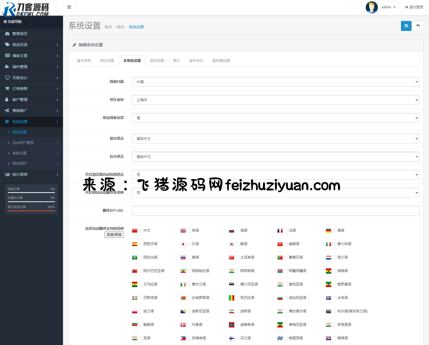Switch to the 服务器设置 tab
Screen dimensions: 429x345
coord(221,61)
